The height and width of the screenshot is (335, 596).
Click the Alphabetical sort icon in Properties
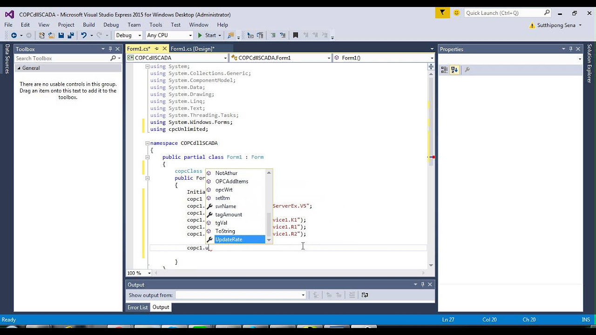pyautogui.click(x=454, y=70)
